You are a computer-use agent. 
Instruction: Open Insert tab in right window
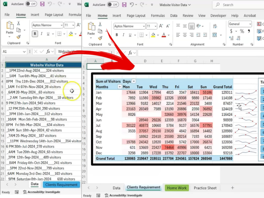117,16
